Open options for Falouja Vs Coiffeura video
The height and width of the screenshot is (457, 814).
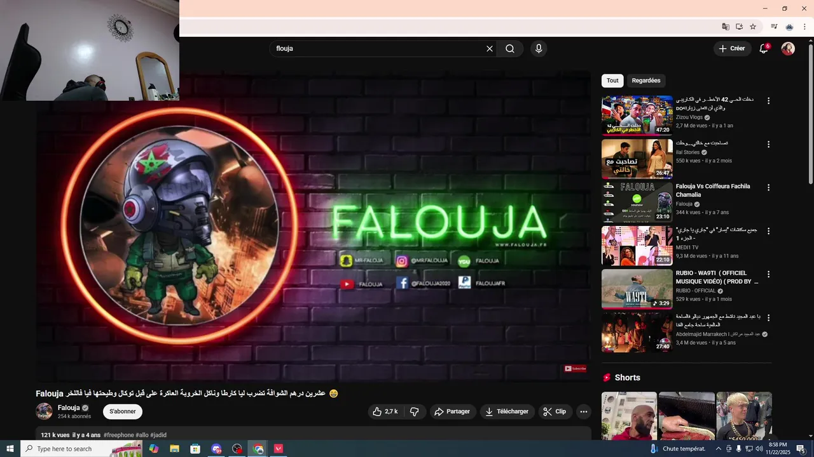(768, 187)
